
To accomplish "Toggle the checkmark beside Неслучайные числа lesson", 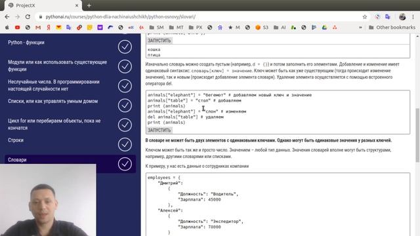I will [125, 86].
